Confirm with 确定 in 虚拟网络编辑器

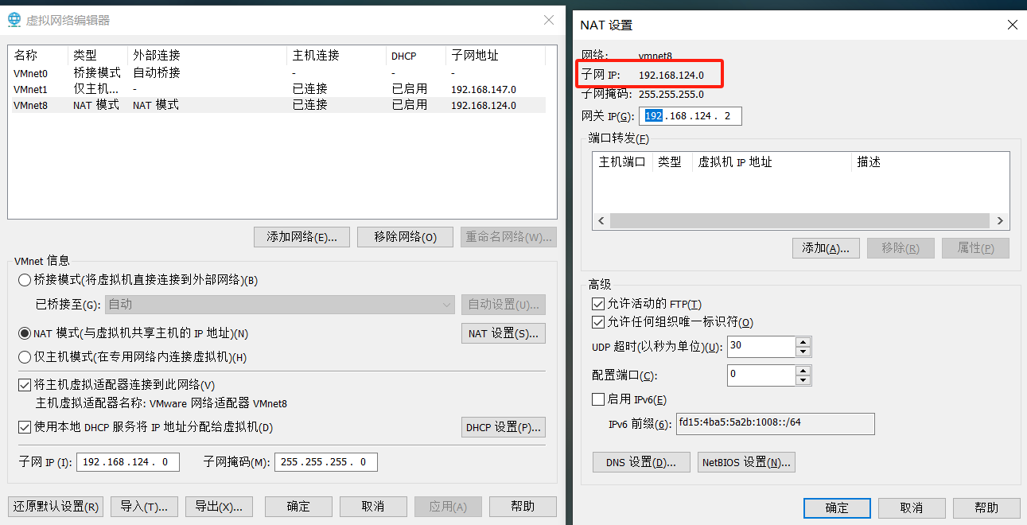[x=298, y=507]
